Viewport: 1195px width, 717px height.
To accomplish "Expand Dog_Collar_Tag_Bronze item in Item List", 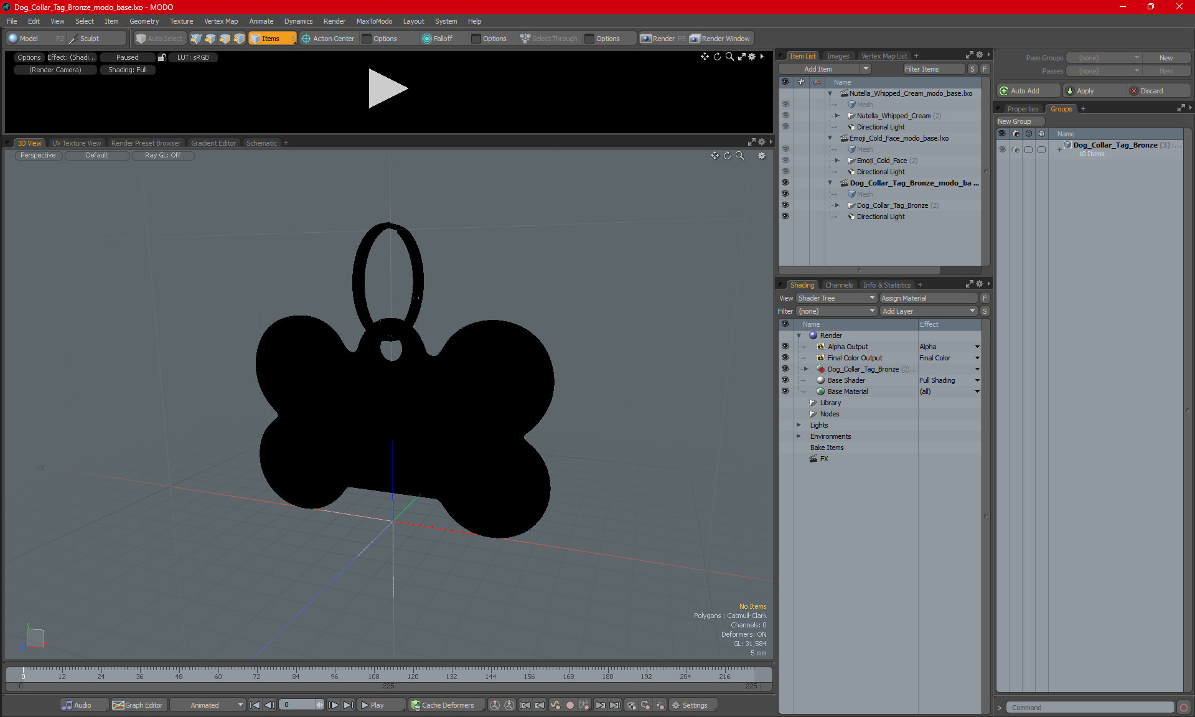I will 837,205.
